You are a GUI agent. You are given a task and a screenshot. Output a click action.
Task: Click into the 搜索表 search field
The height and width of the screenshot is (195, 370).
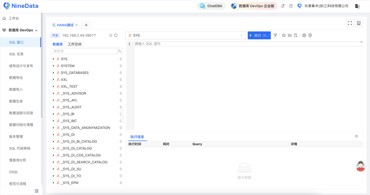click(84, 51)
